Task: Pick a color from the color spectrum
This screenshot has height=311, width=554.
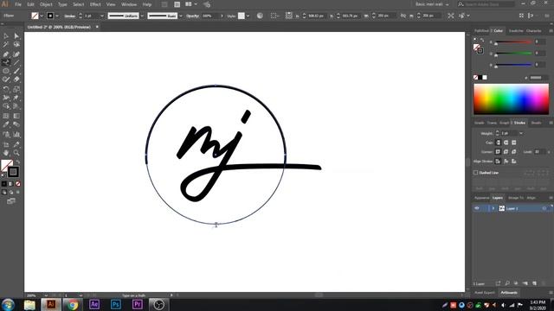Action: [512, 99]
